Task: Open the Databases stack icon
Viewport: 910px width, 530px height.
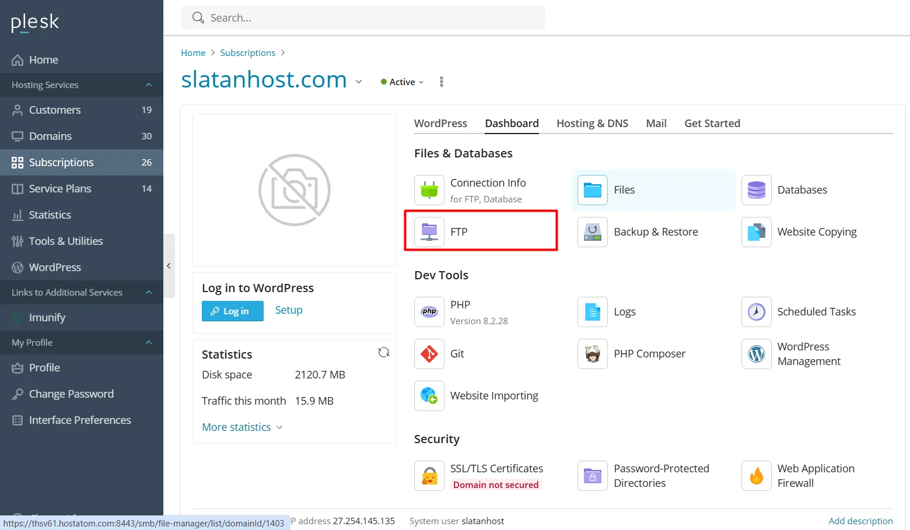Action: 757,190
